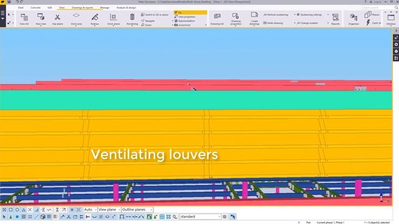This screenshot has width=399, height=224.
Task: Toggle snap to centre points circle switch
Action: click(x=17, y=210)
